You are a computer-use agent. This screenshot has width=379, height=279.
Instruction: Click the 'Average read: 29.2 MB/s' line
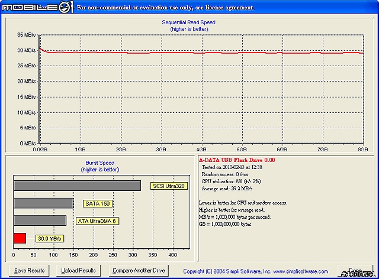point(227,189)
